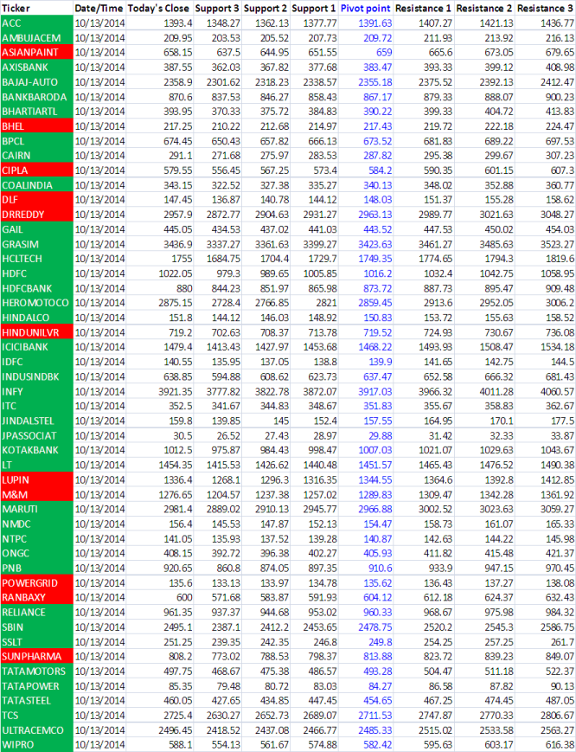Select the Support 2 header cell
Viewport: 576px width, 752px height.
coord(266,8)
